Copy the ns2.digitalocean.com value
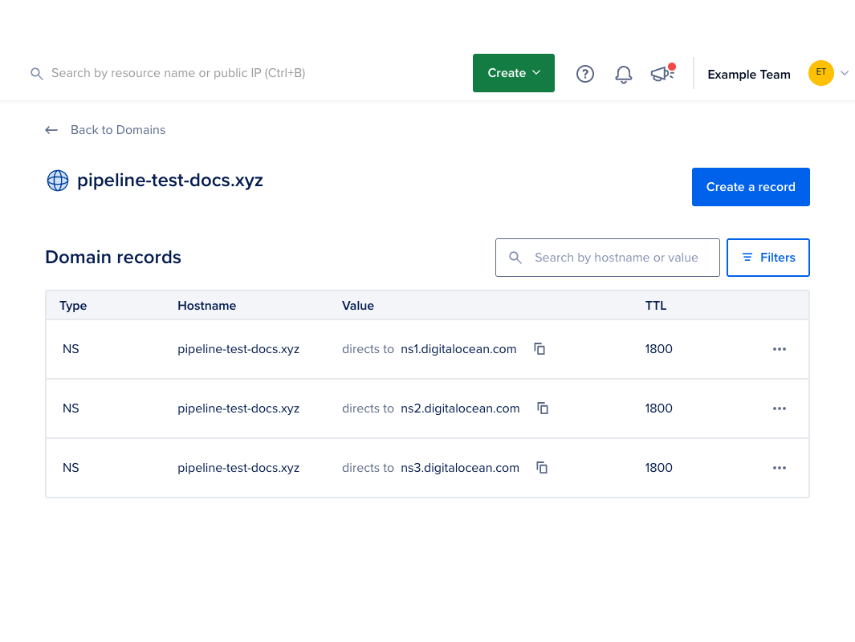Image resolution: width=855 pixels, height=642 pixels. click(543, 408)
